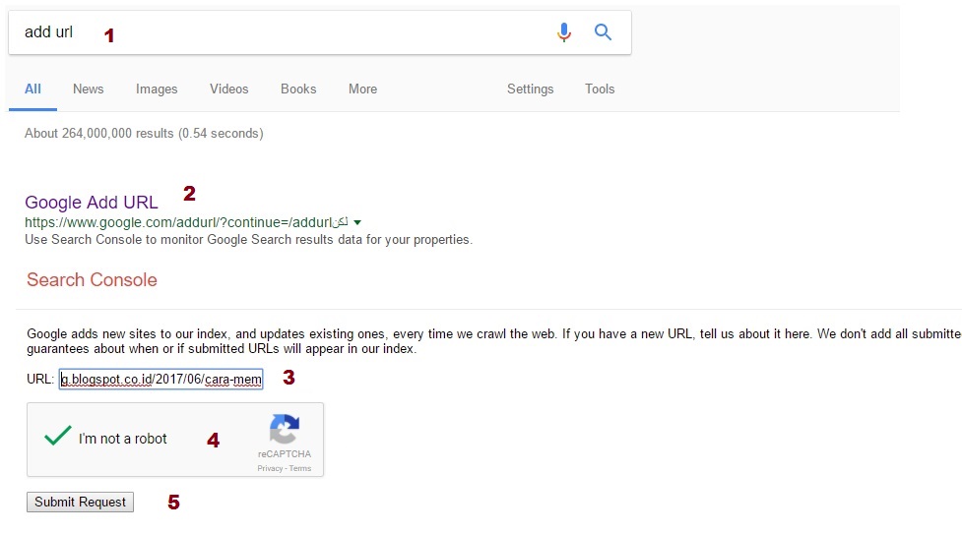Click inside the URL input field

point(160,379)
